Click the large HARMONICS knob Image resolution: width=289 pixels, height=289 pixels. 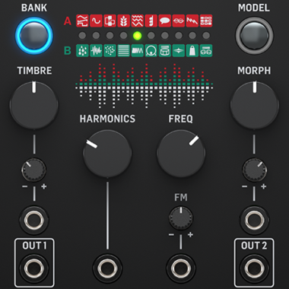tap(107, 154)
